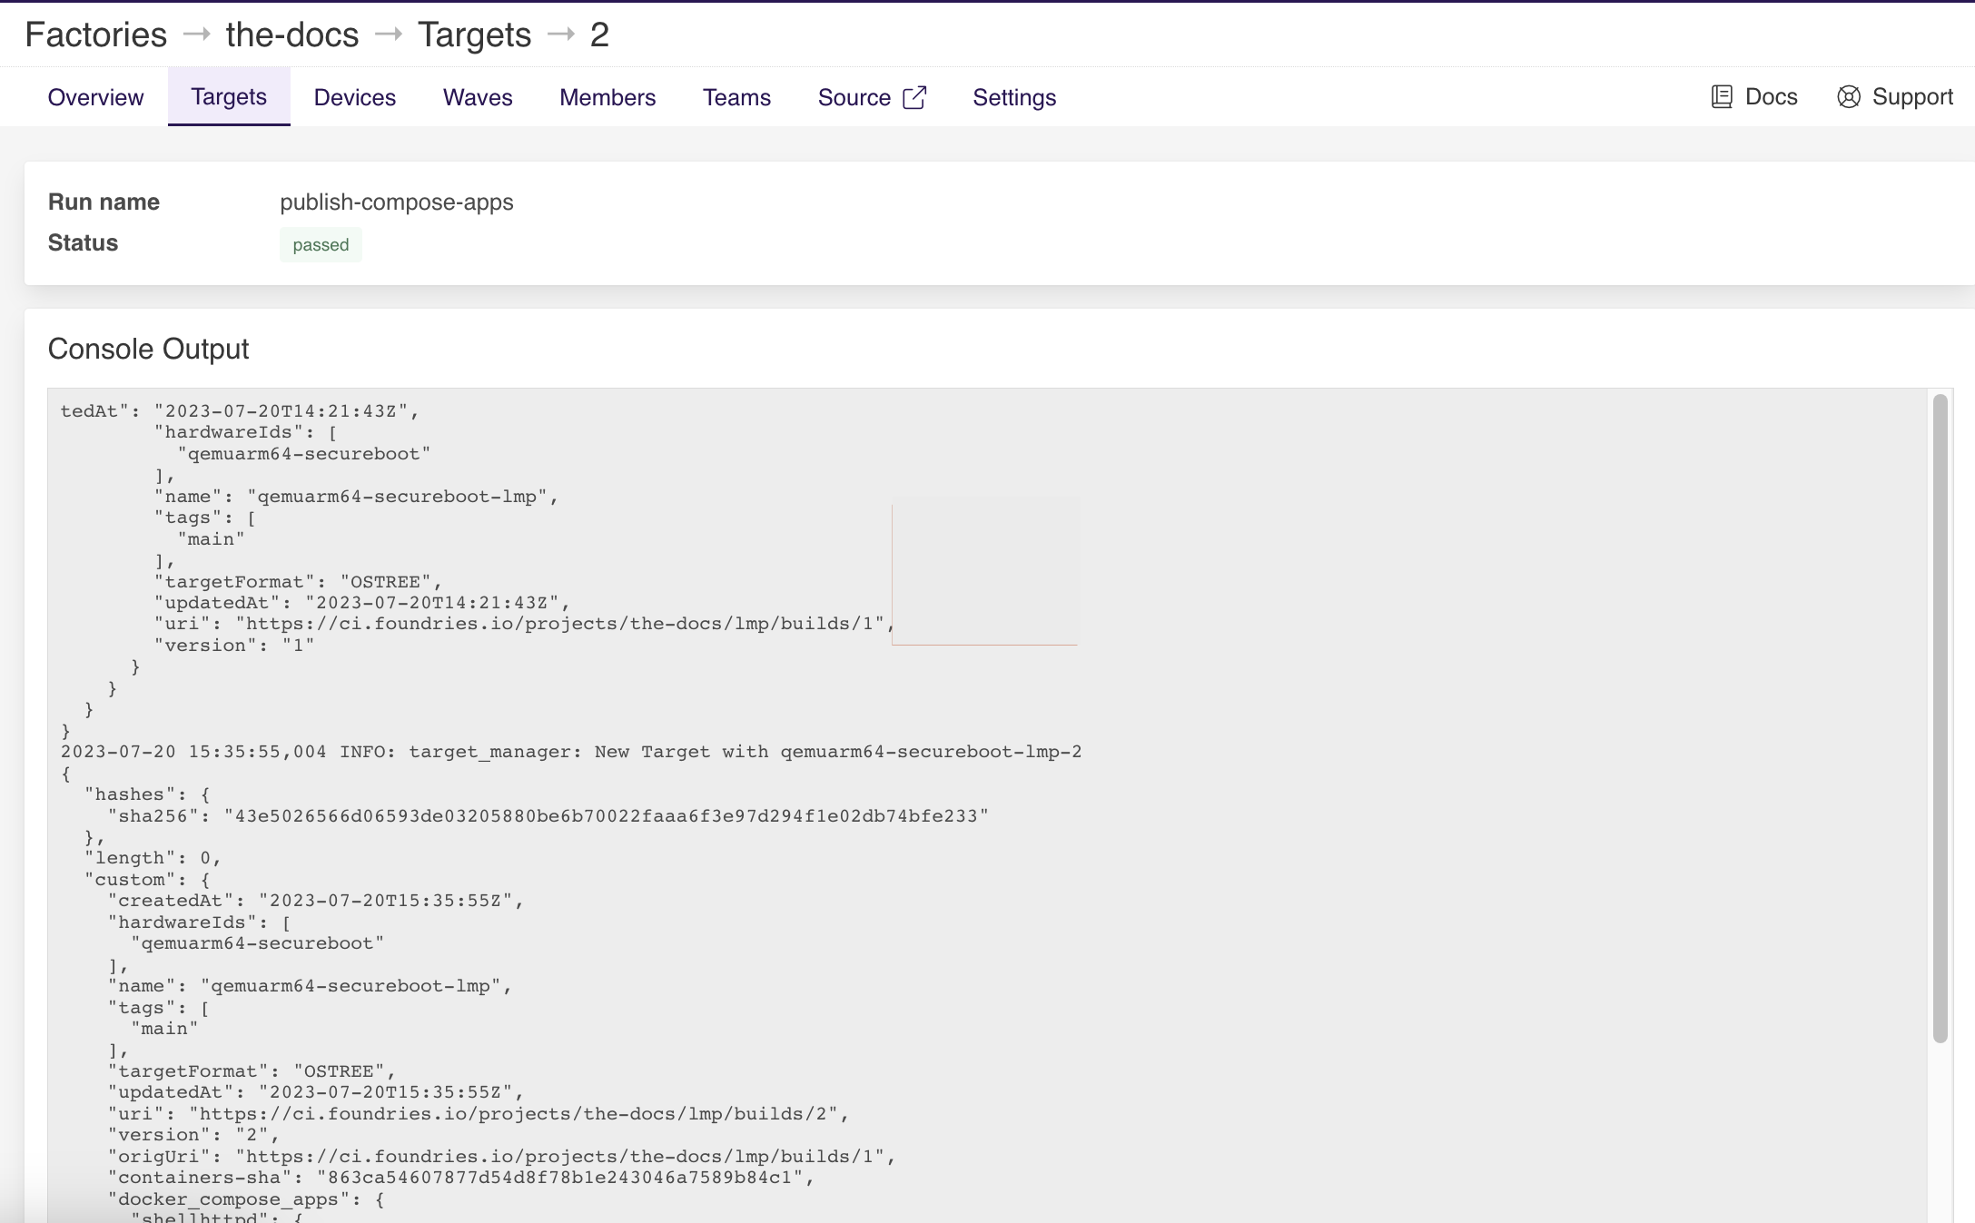Go to the Members tab

click(607, 97)
